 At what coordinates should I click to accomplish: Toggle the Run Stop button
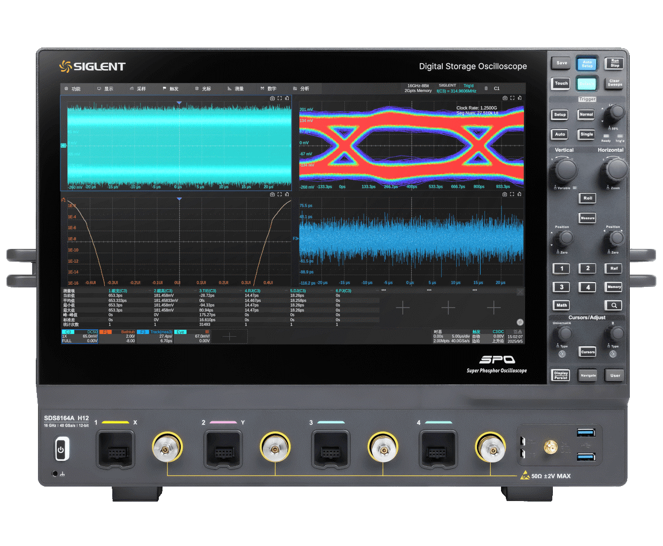click(615, 63)
